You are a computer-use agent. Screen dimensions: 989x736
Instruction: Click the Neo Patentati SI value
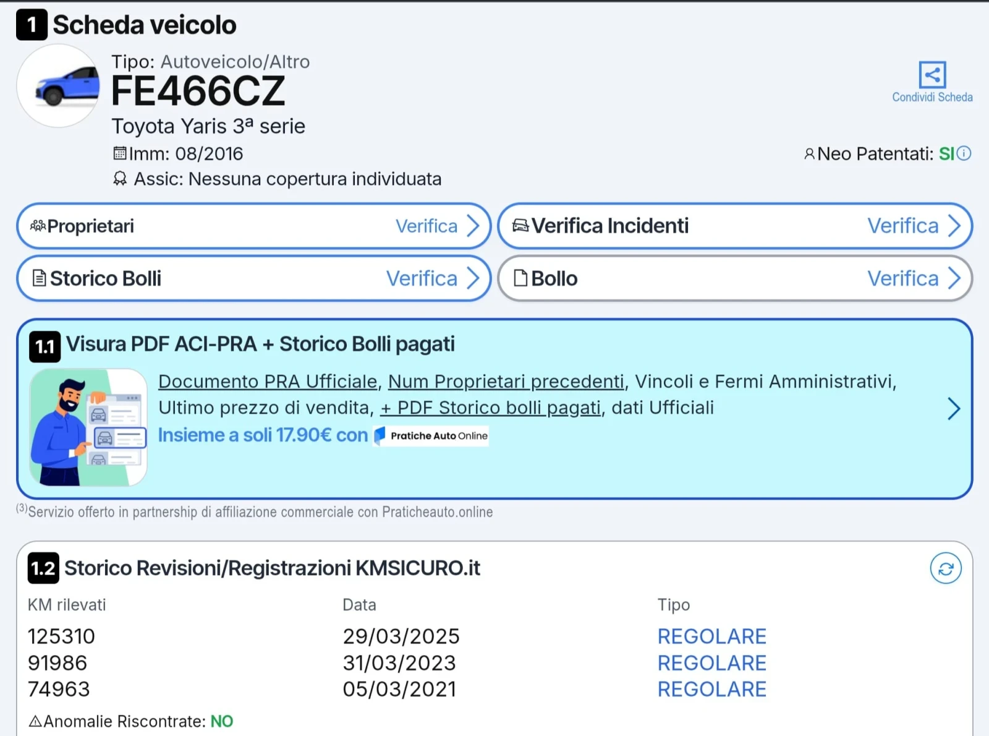pyautogui.click(x=946, y=153)
